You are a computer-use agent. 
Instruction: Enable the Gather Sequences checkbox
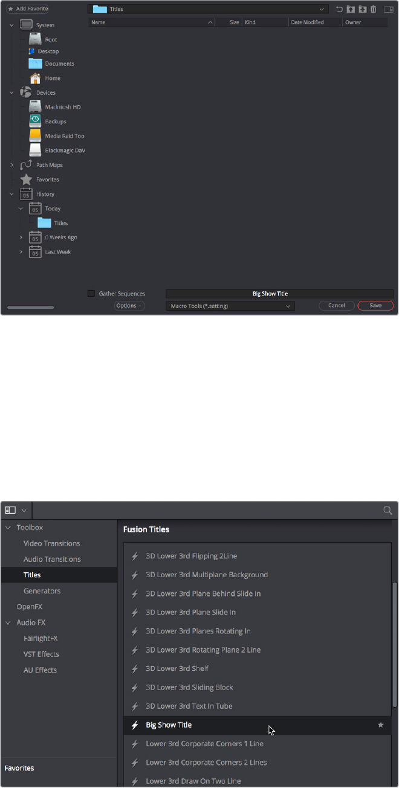point(91,294)
